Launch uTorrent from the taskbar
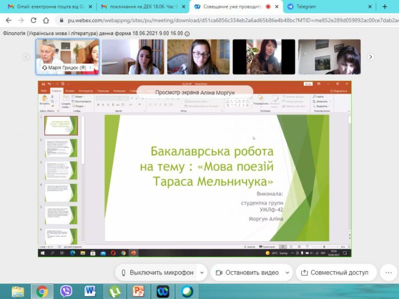This screenshot has width=399, height=299. click(x=114, y=291)
